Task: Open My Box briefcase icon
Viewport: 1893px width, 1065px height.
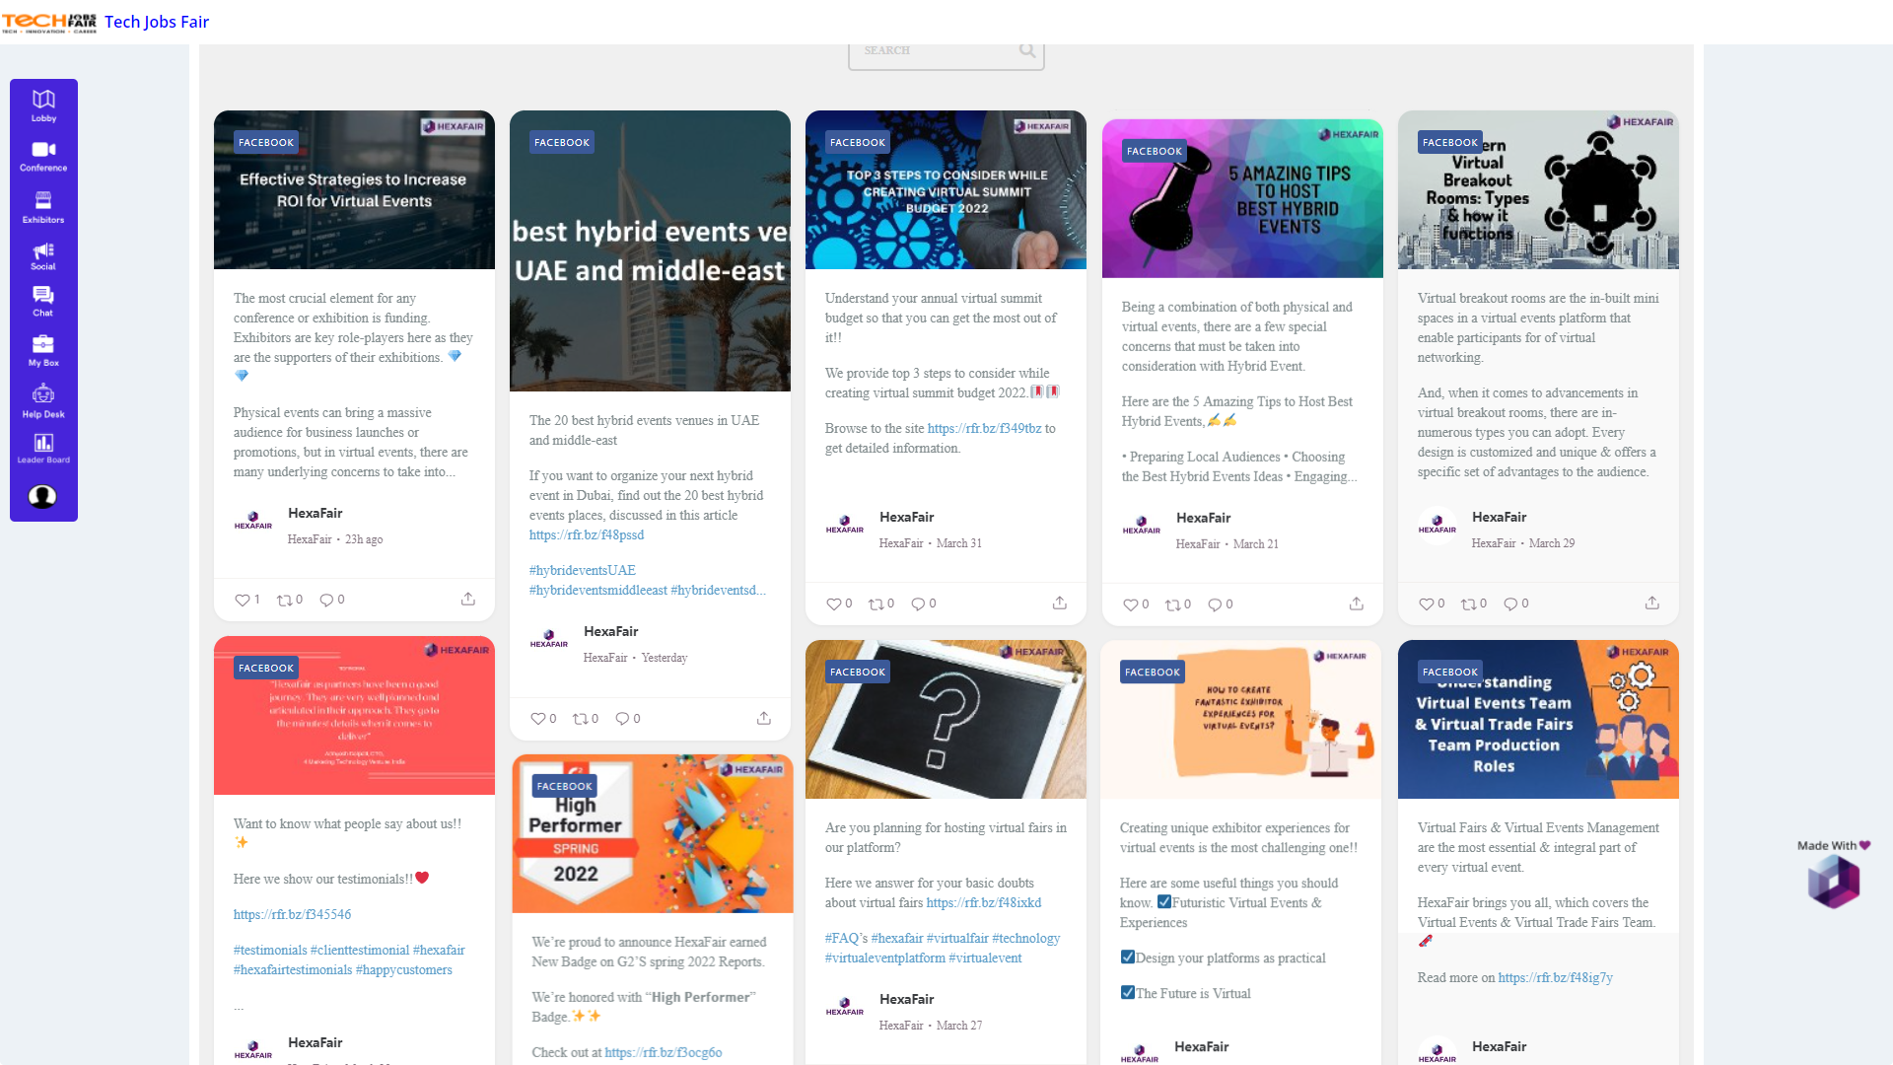Action: pyautogui.click(x=43, y=350)
